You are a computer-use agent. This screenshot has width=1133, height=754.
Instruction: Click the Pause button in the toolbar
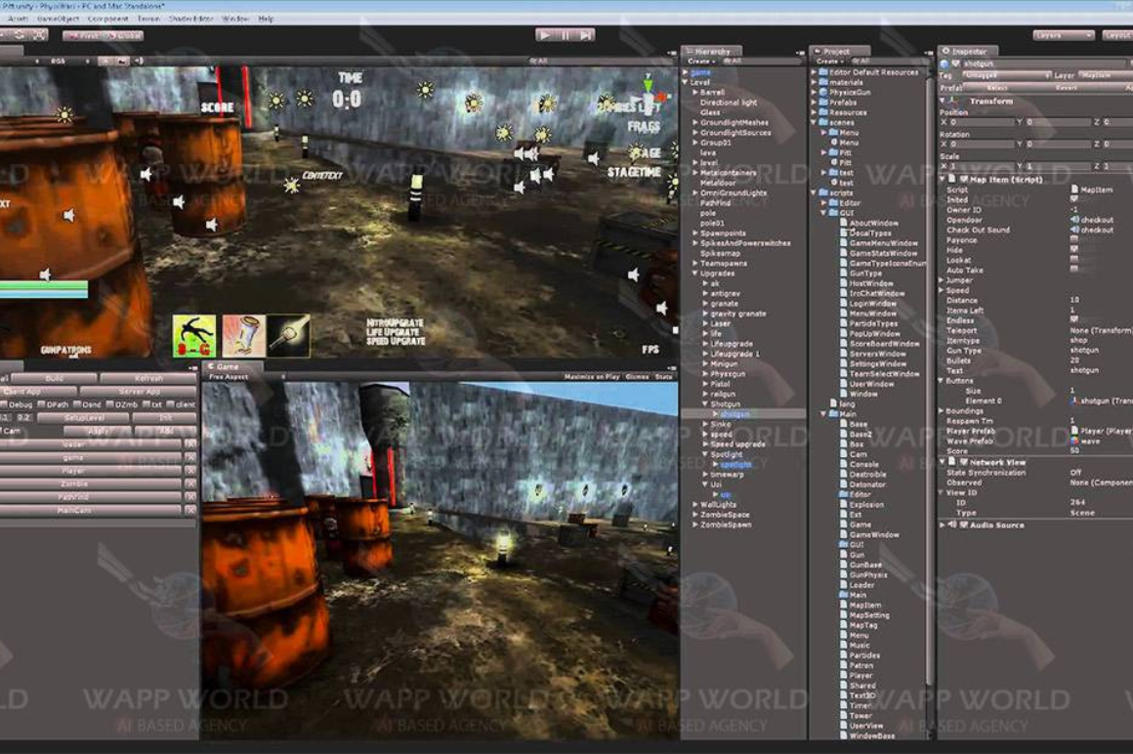(x=565, y=35)
